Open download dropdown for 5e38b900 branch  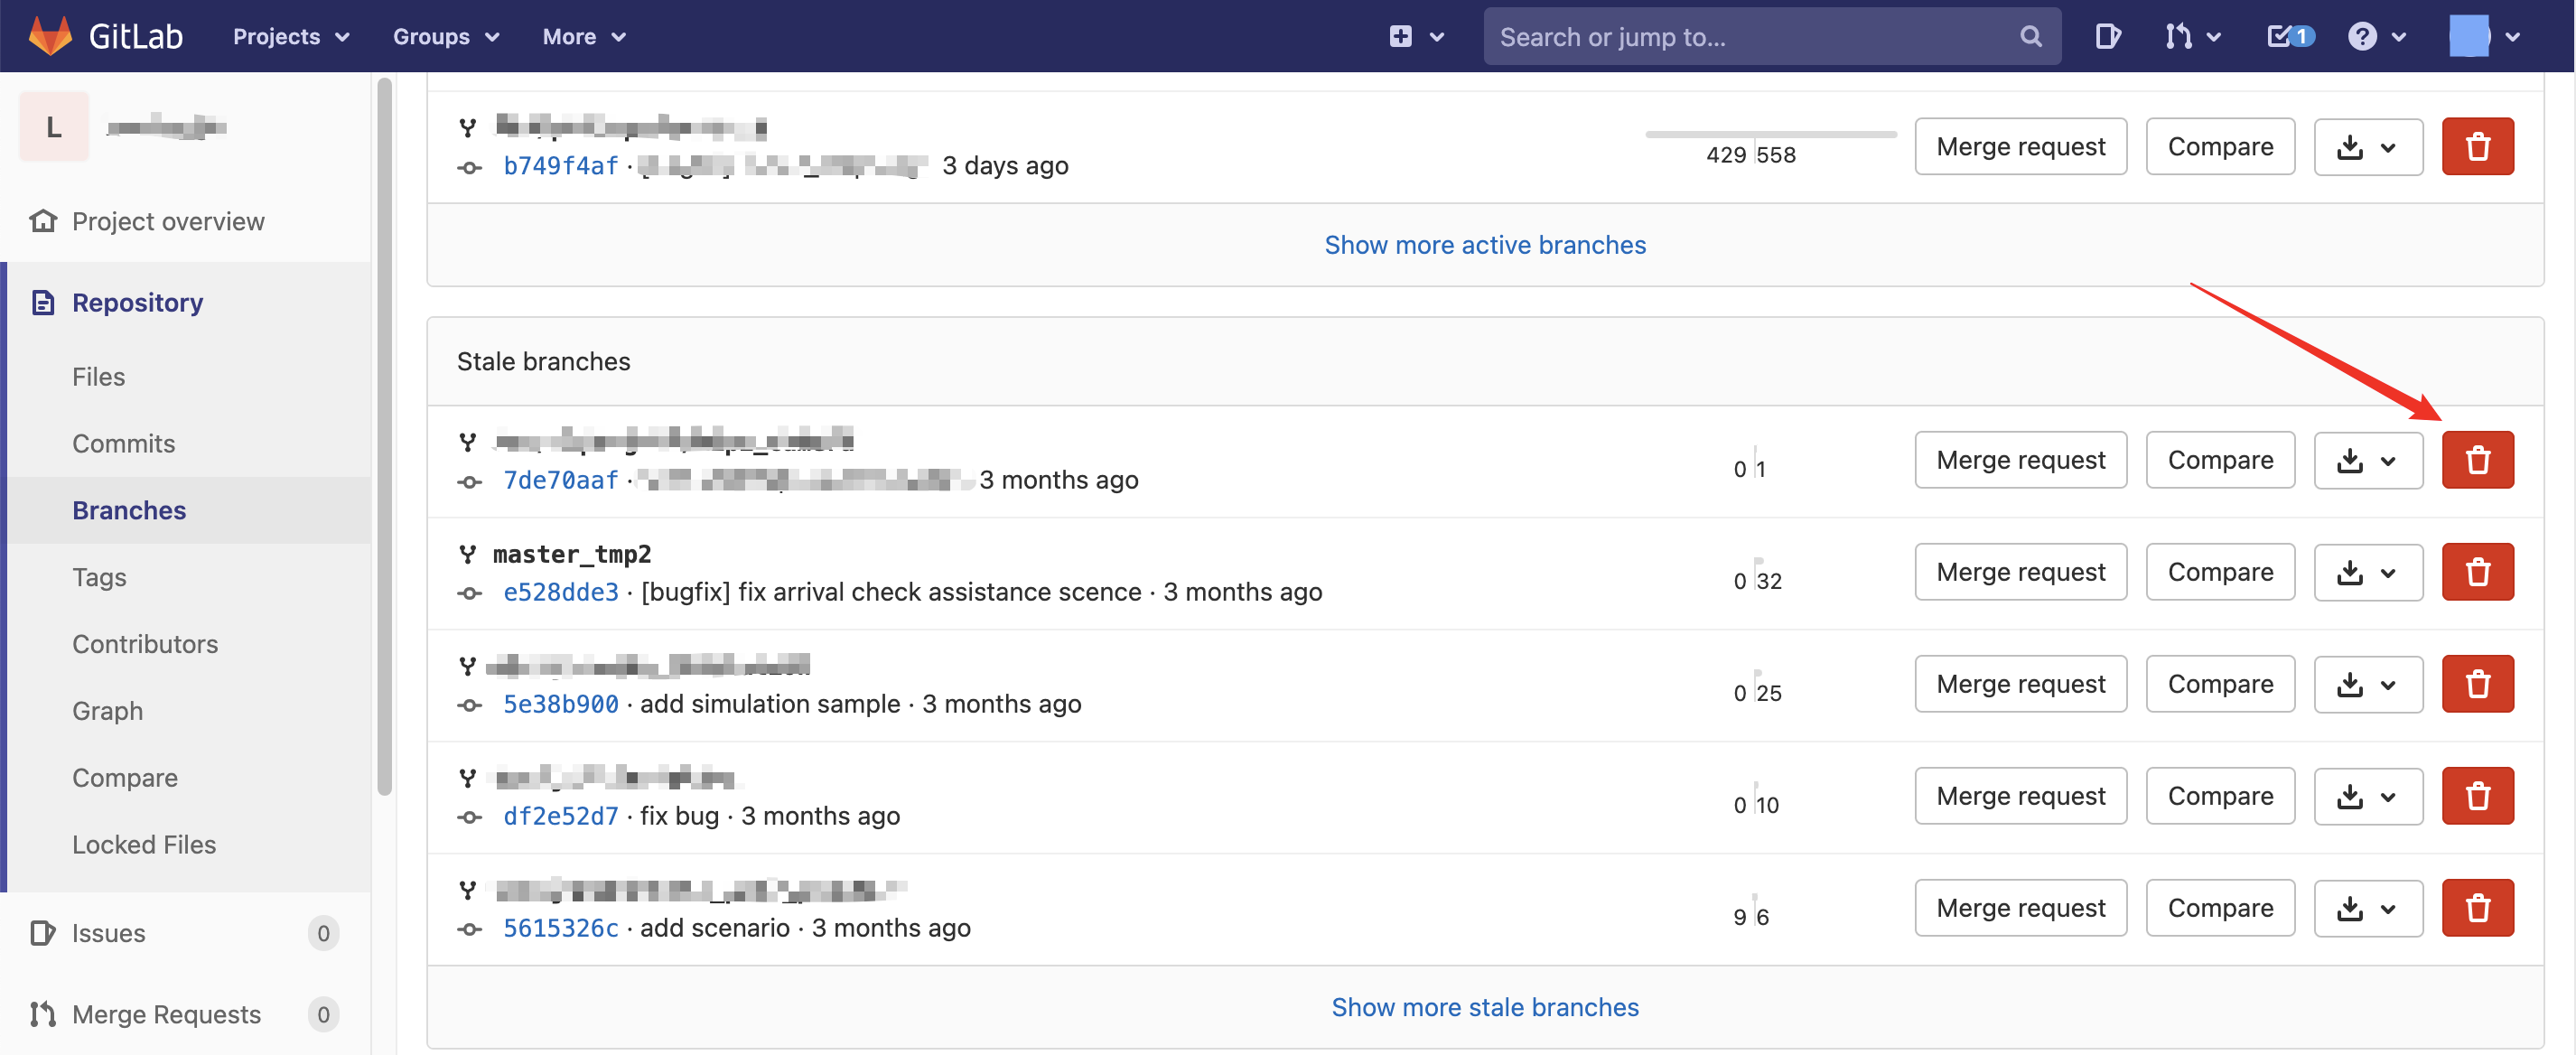(x=2368, y=684)
